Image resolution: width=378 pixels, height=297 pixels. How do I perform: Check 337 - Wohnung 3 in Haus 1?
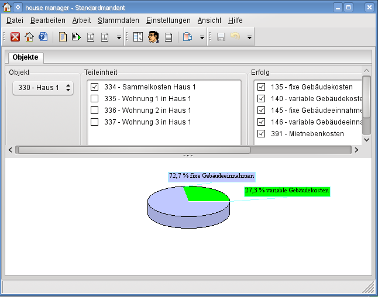click(94, 122)
